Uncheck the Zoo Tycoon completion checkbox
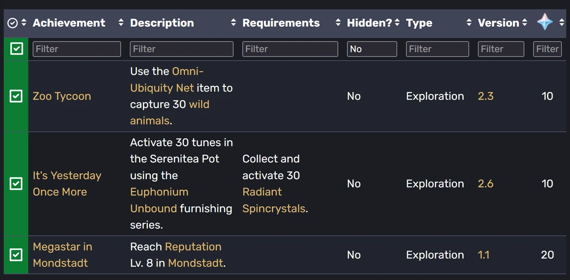570x280 pixels. [17, 96]
